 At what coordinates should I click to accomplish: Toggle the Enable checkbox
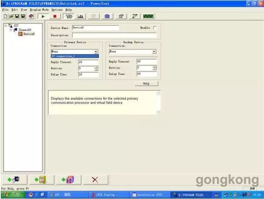(x=155, y=28)
